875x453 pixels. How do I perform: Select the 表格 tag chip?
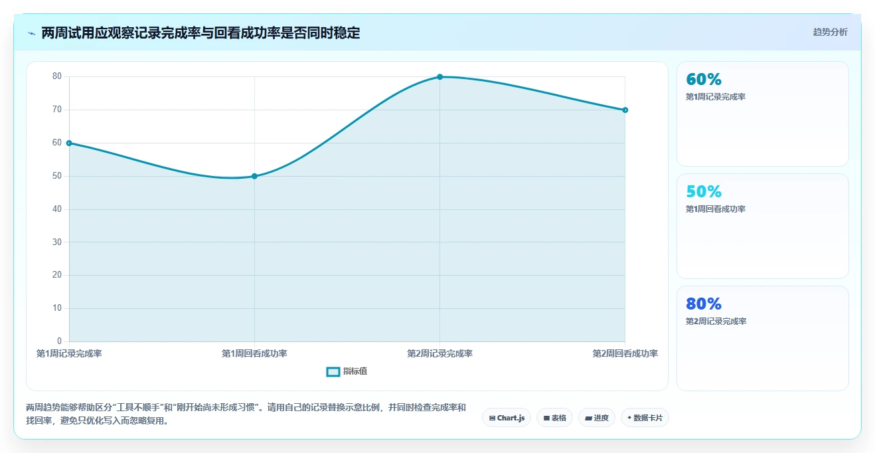tap(554, 418)
